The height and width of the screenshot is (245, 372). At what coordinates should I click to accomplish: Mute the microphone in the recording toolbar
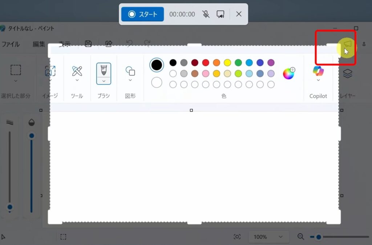206,14
